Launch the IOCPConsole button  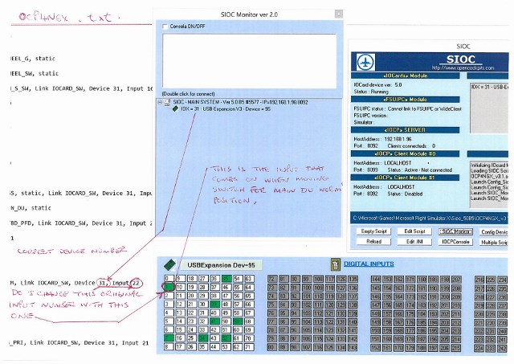pyautogui.click(x=457, y=241)
